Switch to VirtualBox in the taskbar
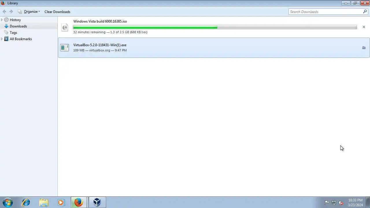Viewport: 370px width, 208px height. [x=97, y=202]
